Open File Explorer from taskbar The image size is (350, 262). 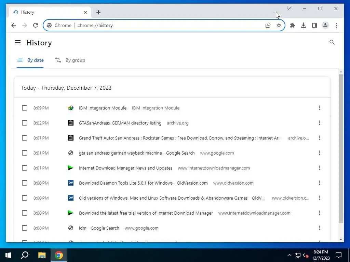point(42,255)
